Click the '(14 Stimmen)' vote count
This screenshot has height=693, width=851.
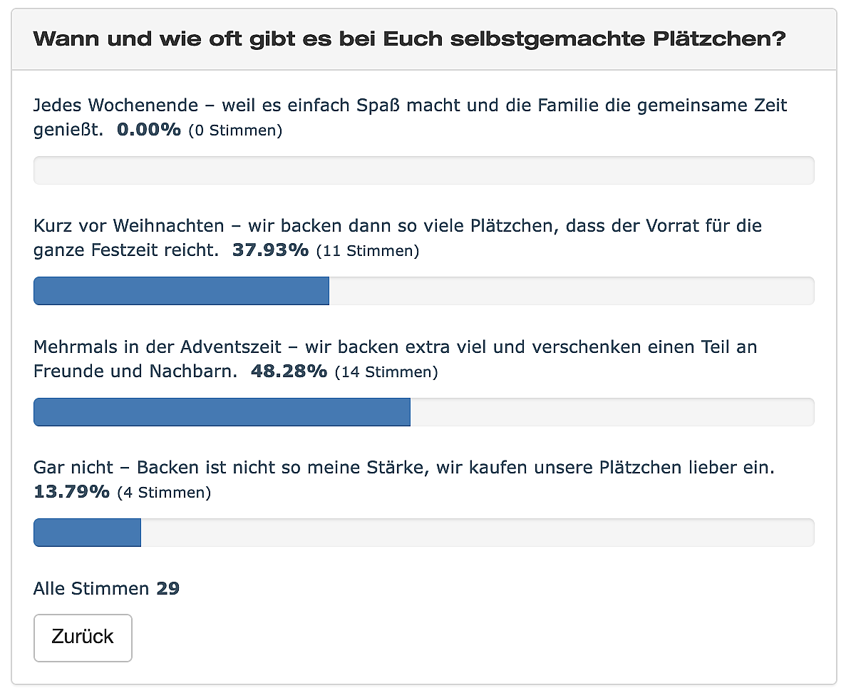[386, 372]
